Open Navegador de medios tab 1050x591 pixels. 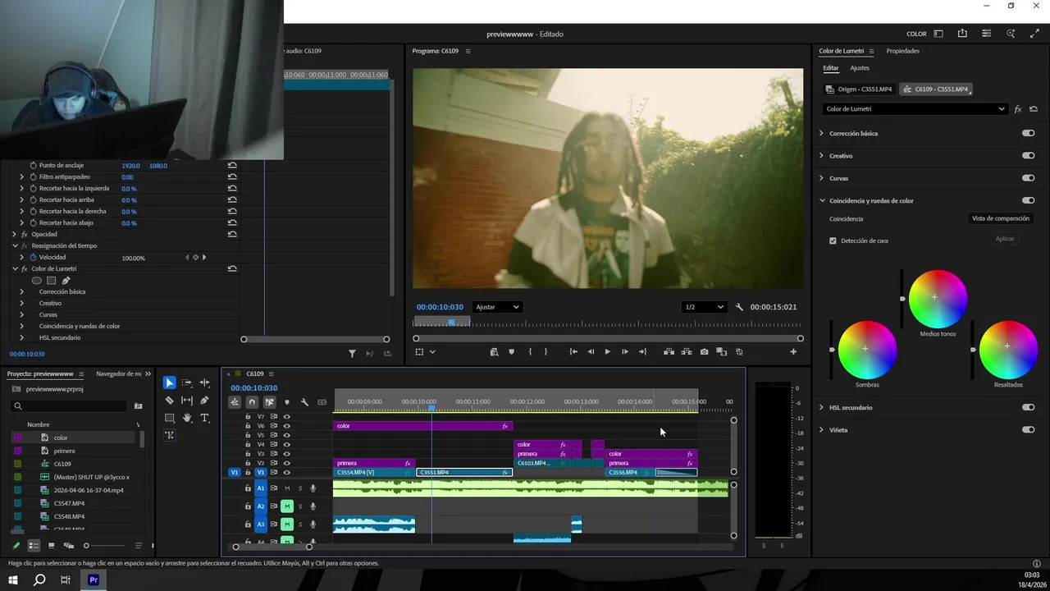[119, 373]
